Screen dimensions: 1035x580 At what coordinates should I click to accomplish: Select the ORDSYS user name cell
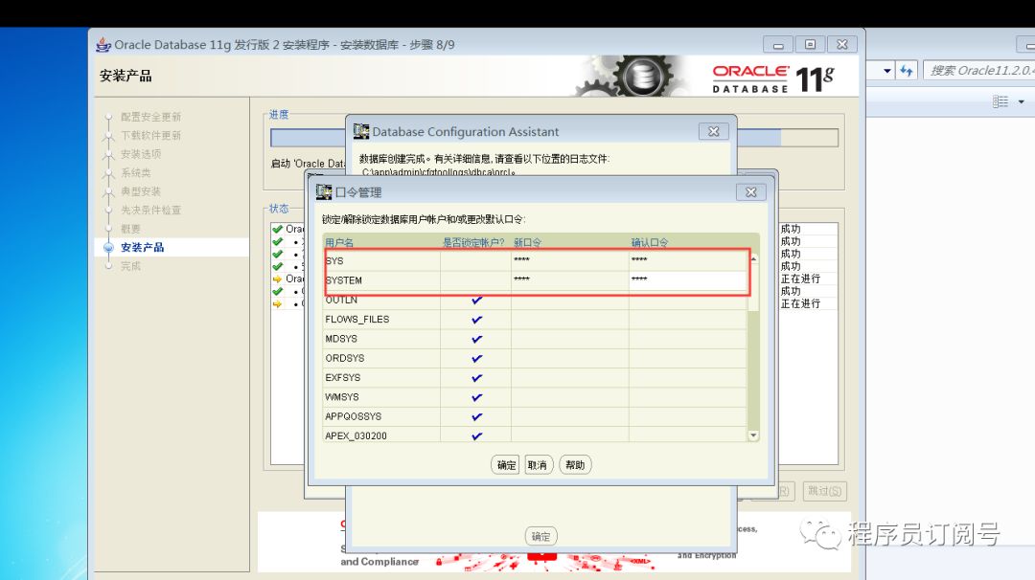click(x=381, y=358)
